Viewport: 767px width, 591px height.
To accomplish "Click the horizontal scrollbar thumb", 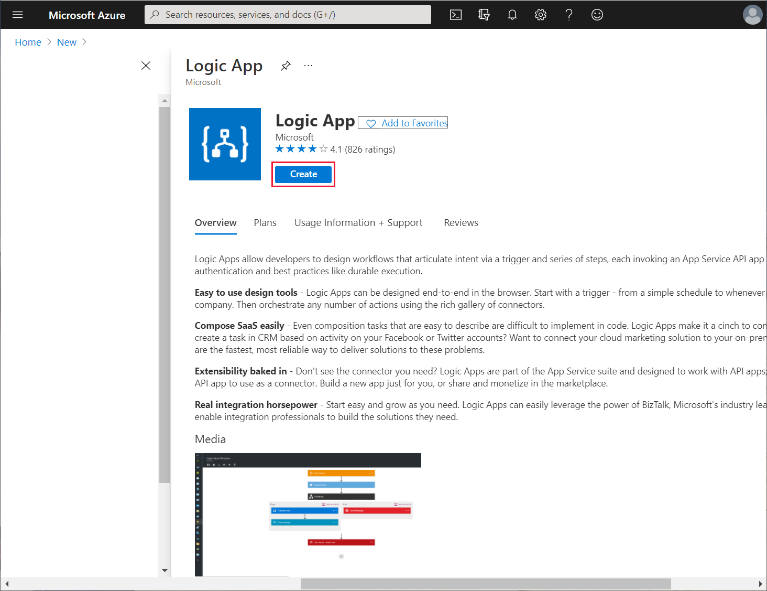I will (x=486, y=584).
